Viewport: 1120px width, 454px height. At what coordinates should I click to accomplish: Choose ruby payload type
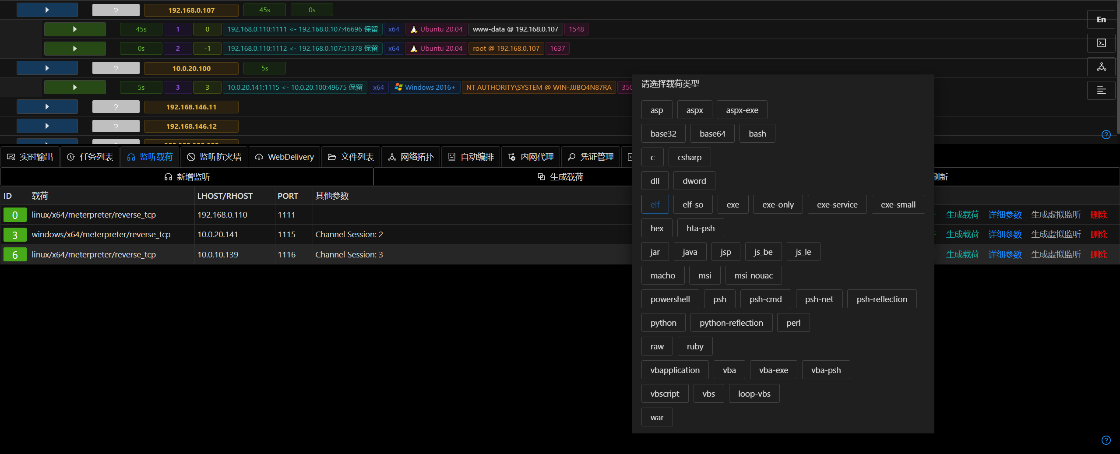[x=695, y=346]
